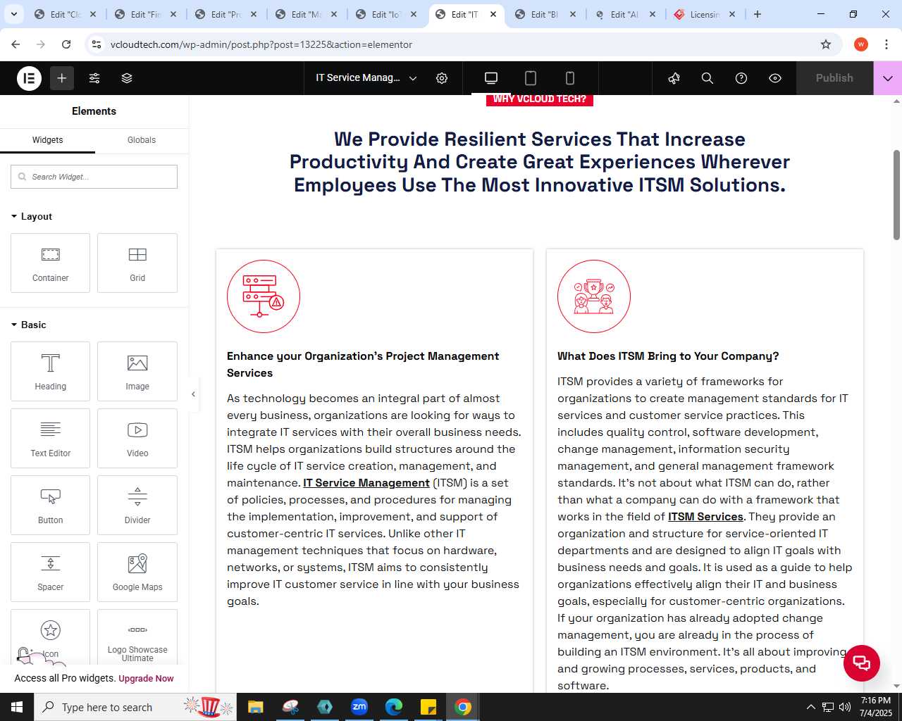Open page settings gear icon

(x=442, y=78)
